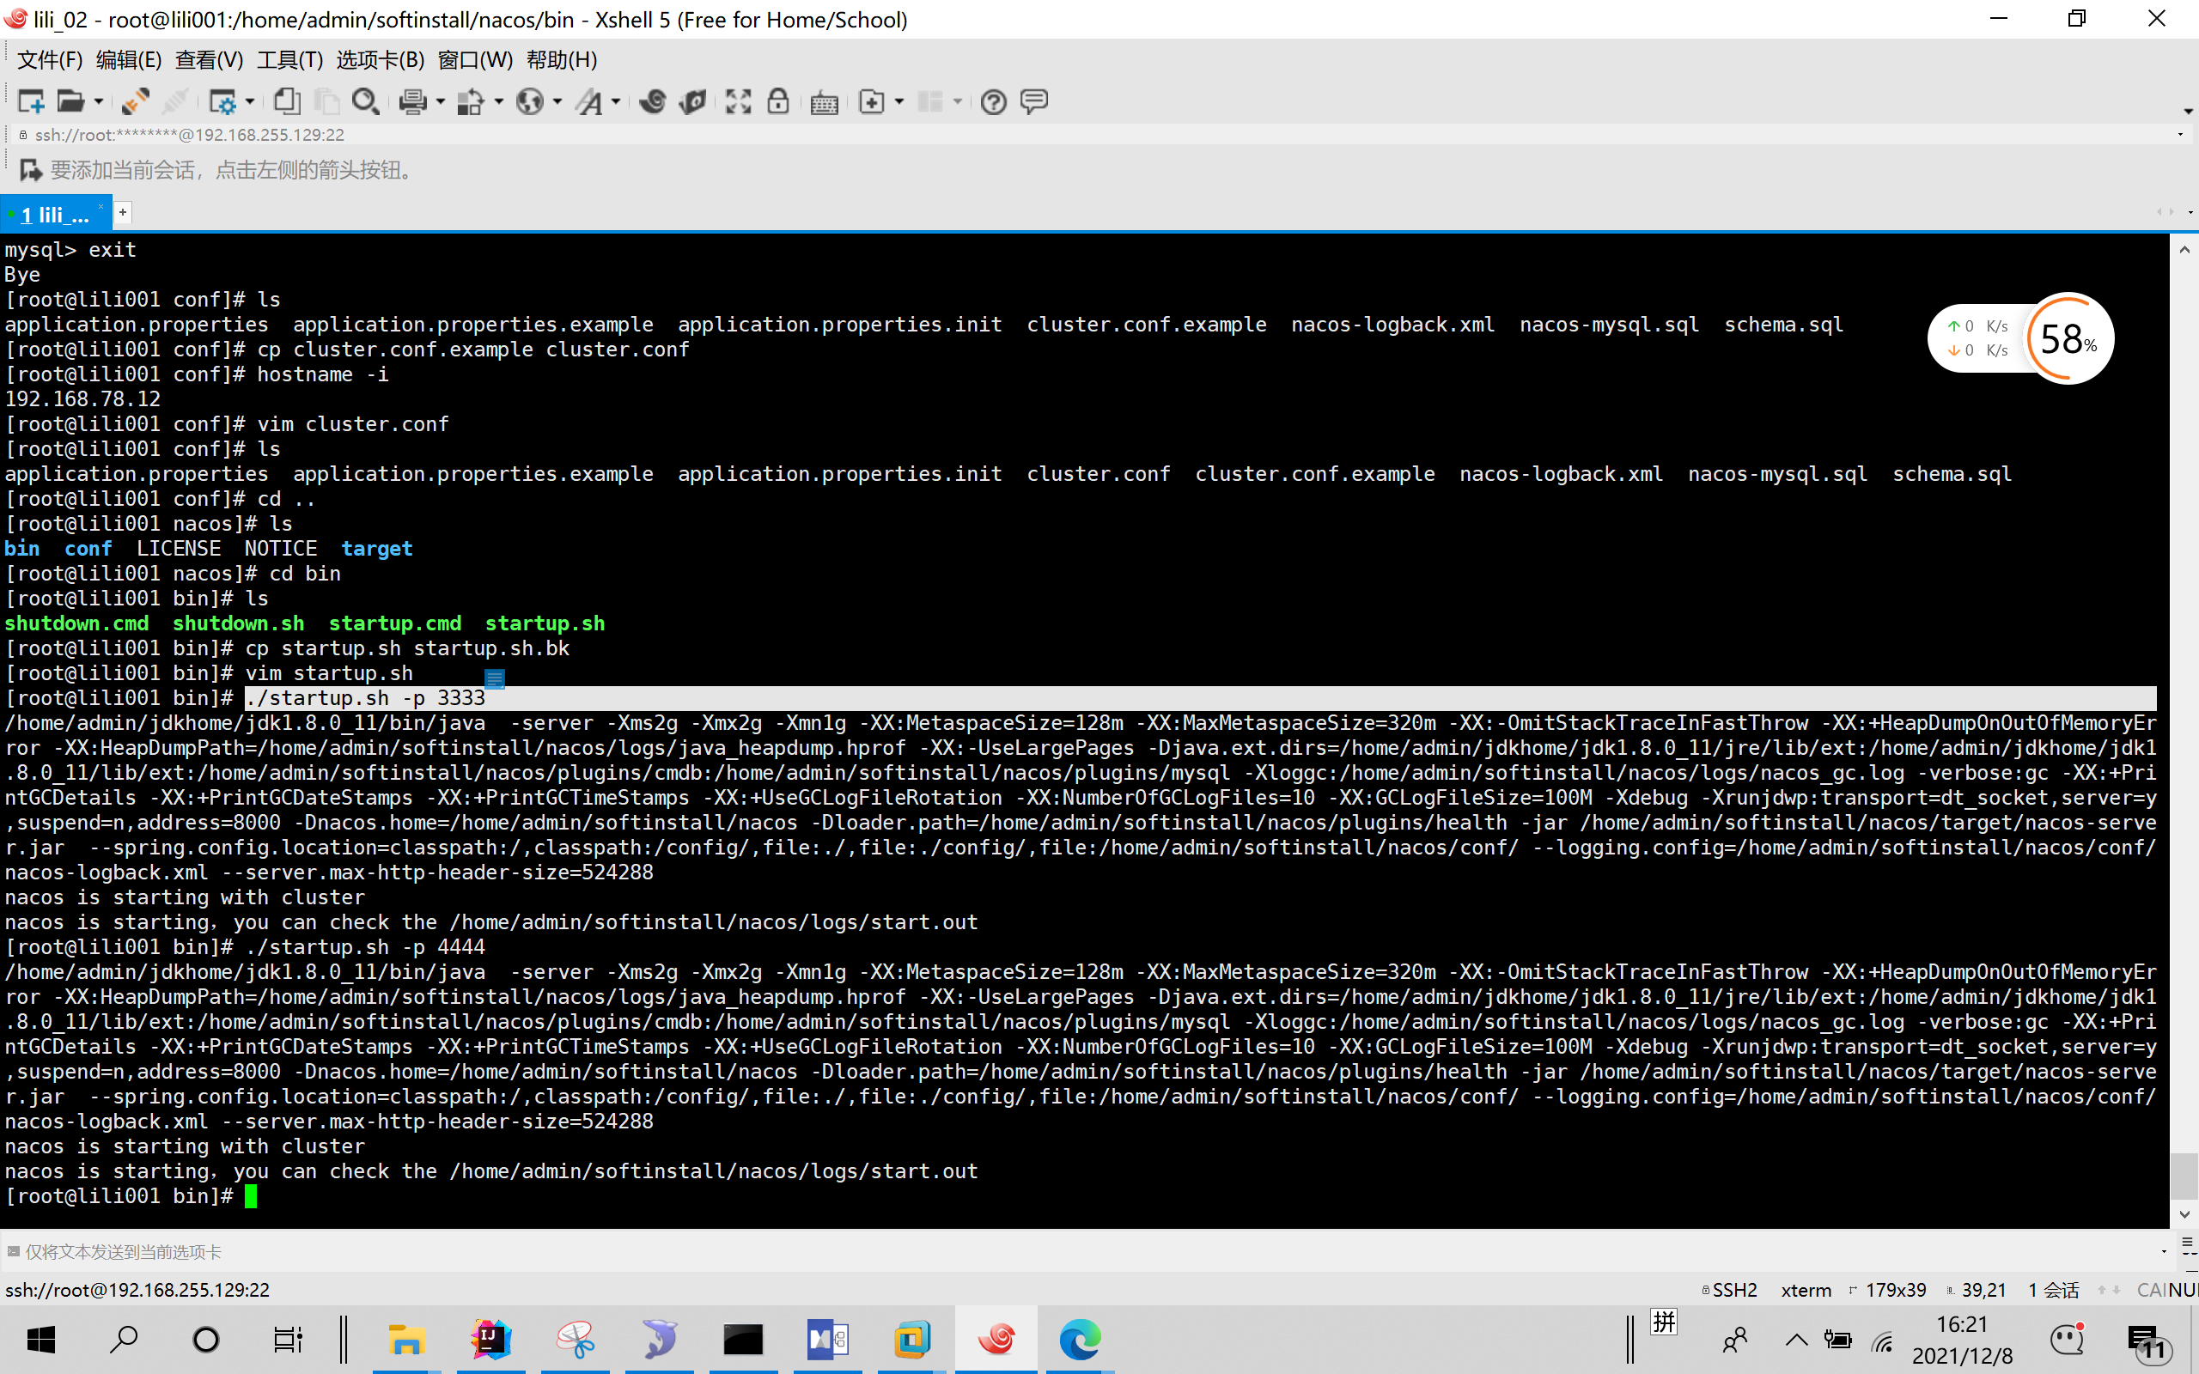Click the Copy icon in toolbar
Image resolution: width=2199 pixels, height=1374 pixels.
tap(287, 102)
